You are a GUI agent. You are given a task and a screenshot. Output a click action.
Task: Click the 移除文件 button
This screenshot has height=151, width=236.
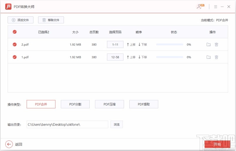pos(51,20)
